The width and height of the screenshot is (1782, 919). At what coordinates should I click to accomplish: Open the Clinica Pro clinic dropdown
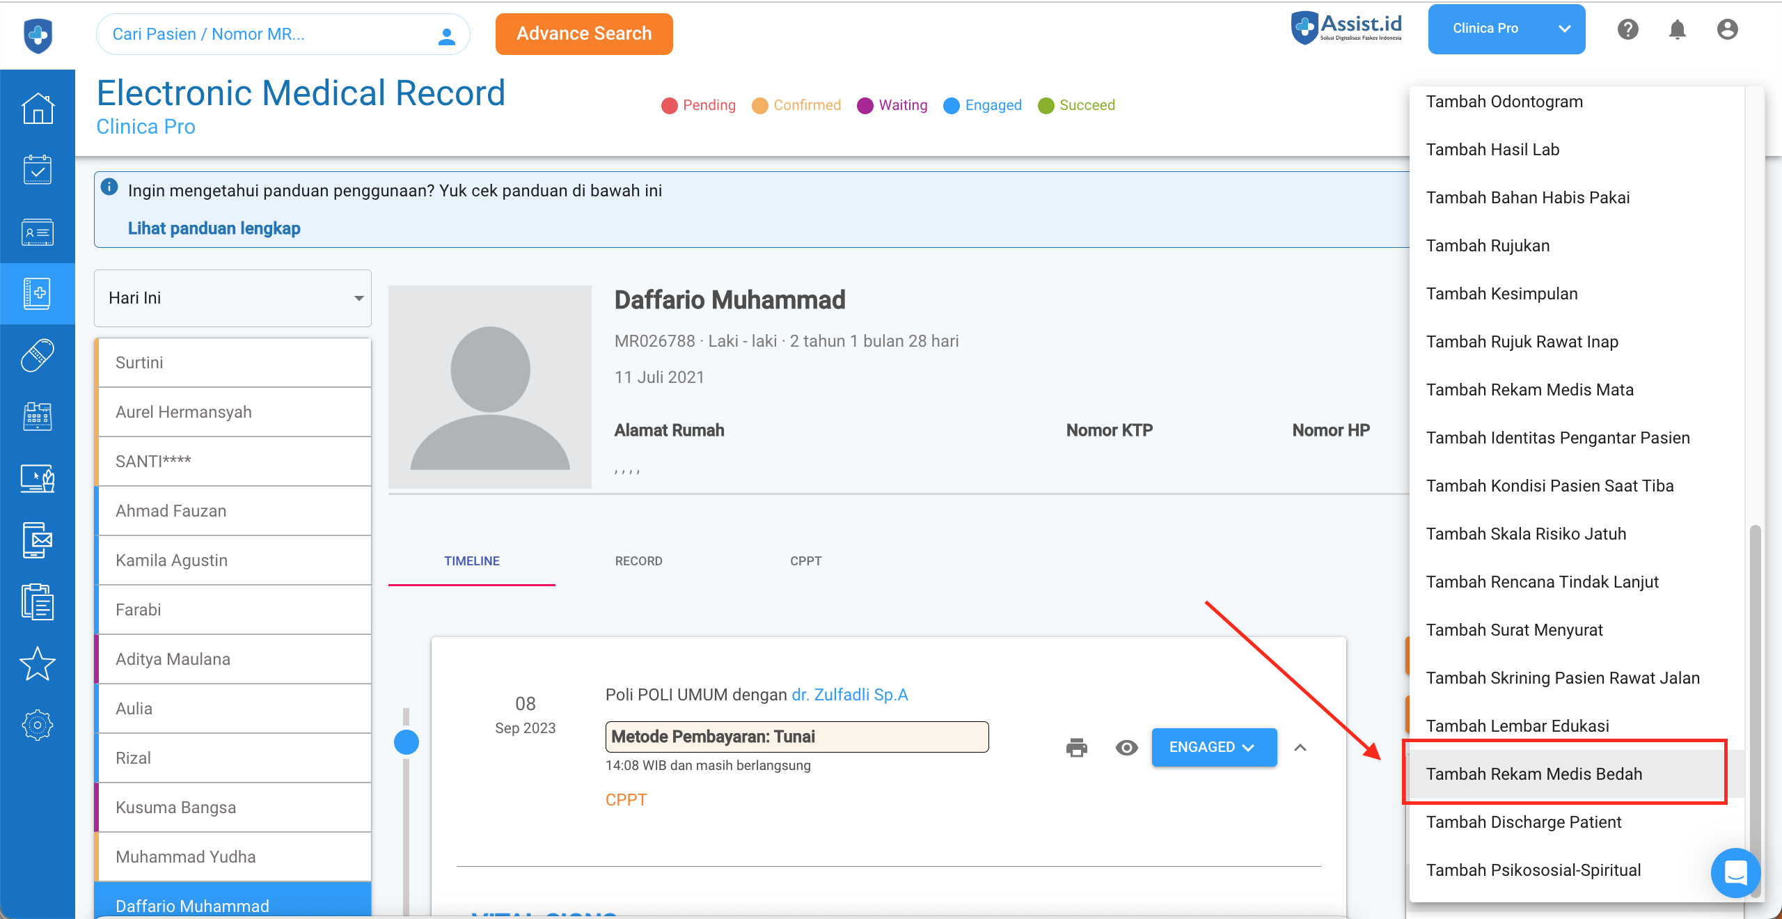click(x=1506, y=29)
